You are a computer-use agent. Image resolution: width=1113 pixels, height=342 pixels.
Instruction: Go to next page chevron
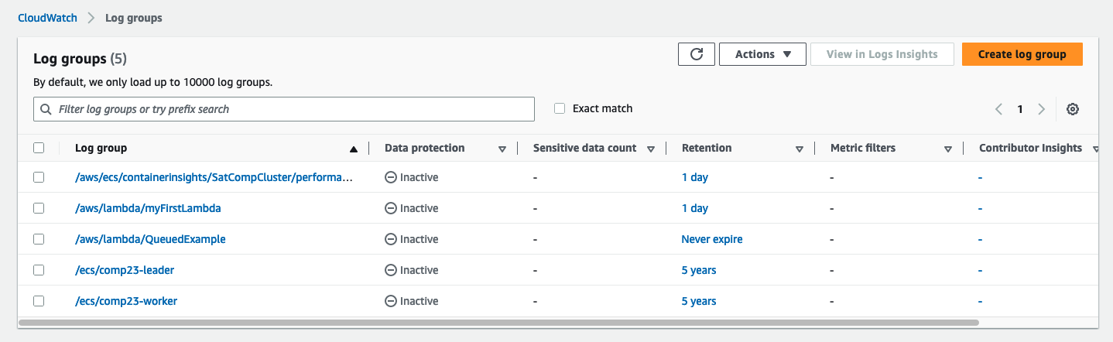(x=1042, y=109)
